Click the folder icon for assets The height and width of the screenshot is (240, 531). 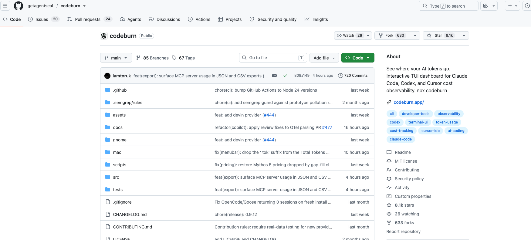[x=108, y=115]
